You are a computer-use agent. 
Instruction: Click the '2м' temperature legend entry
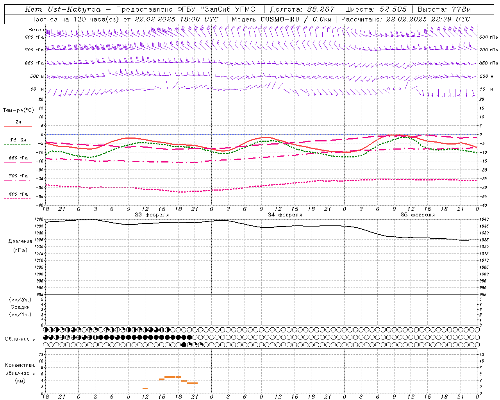(x=18, y=122)
